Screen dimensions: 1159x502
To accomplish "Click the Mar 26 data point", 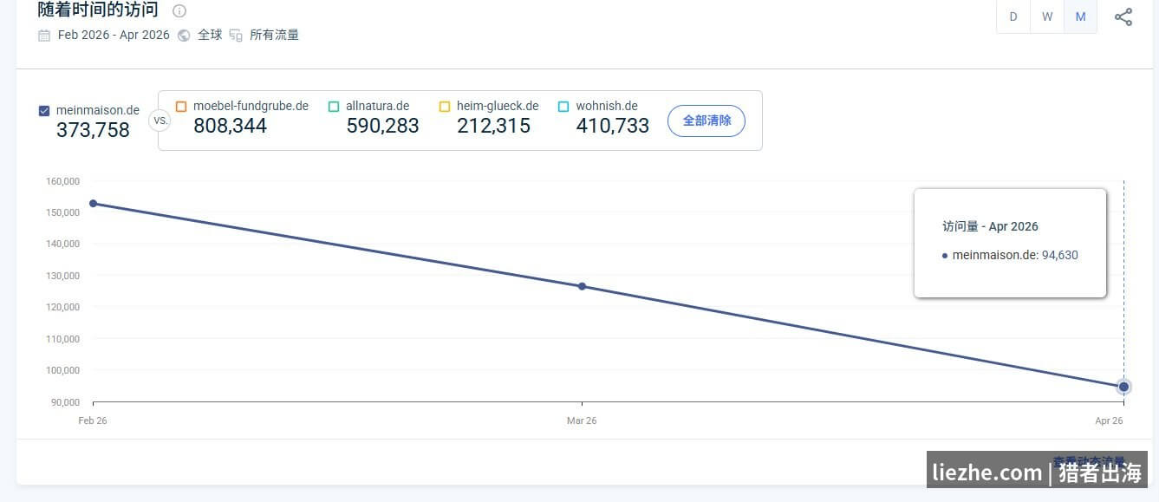I will [x=582, y=286].
